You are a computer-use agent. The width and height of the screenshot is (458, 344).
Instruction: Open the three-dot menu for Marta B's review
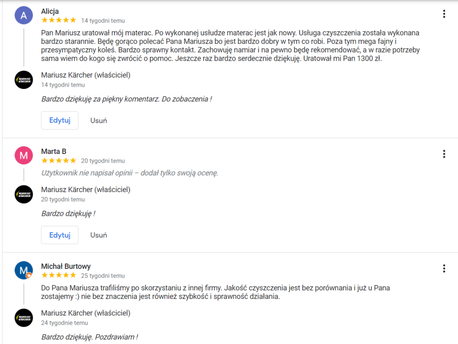click(x=444, y=154)
